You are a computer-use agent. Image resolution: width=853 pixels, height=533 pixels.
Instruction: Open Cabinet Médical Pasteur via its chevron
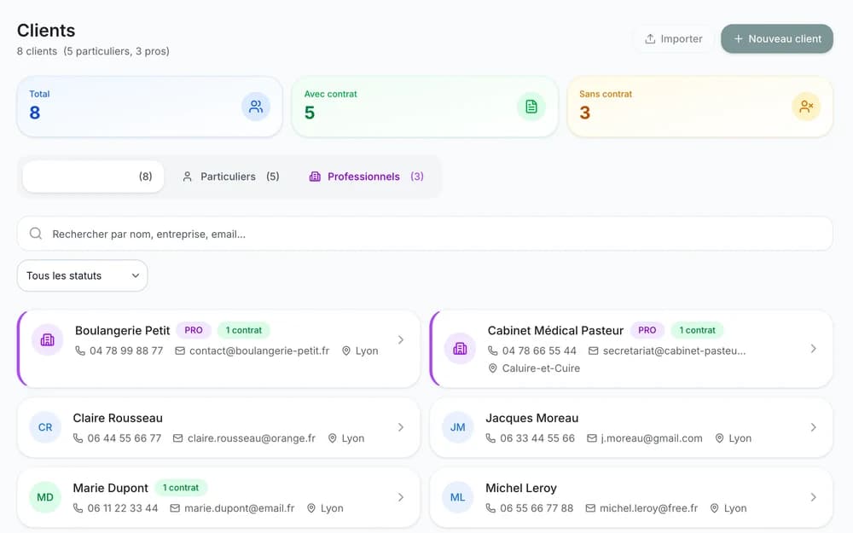(813, 349)
